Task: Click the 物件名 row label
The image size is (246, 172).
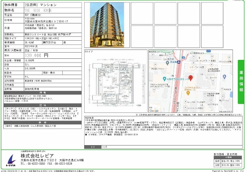Action: [14, 10]
